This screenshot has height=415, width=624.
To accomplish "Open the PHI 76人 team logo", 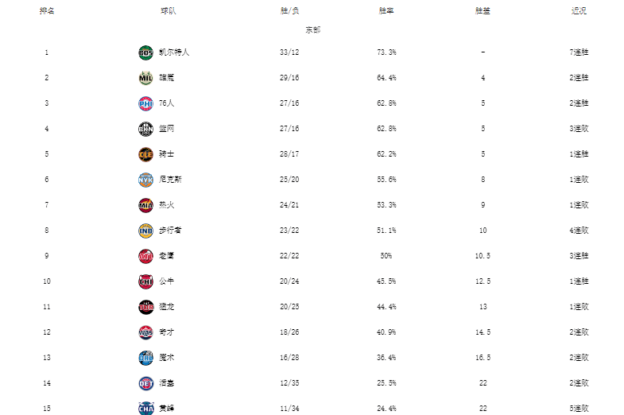I will click(x=145, y=103).
